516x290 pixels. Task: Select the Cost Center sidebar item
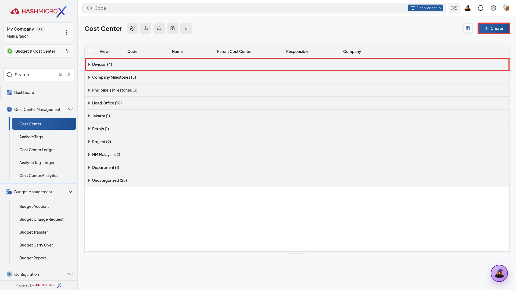(x=44, y=124)
